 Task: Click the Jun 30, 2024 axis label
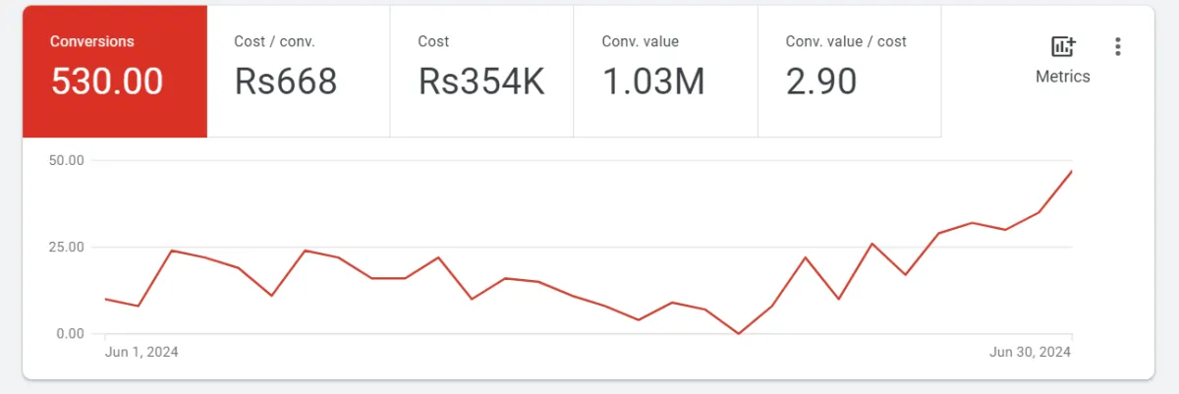(x=1031, y=352)
